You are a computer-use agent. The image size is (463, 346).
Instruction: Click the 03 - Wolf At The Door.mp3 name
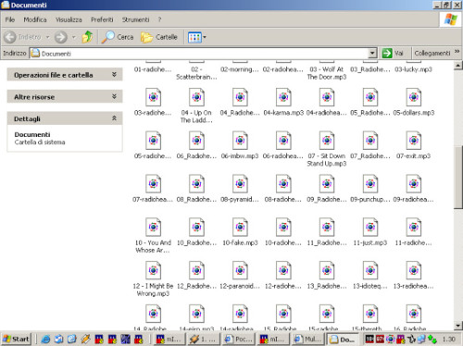[x=327, y=73]
